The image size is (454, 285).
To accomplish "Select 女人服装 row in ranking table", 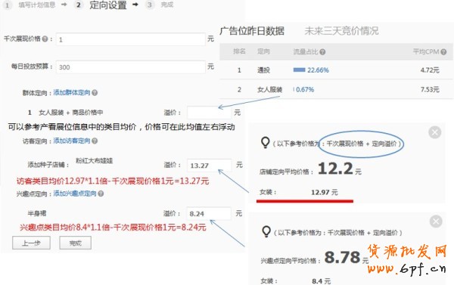I will coord(337,89).
